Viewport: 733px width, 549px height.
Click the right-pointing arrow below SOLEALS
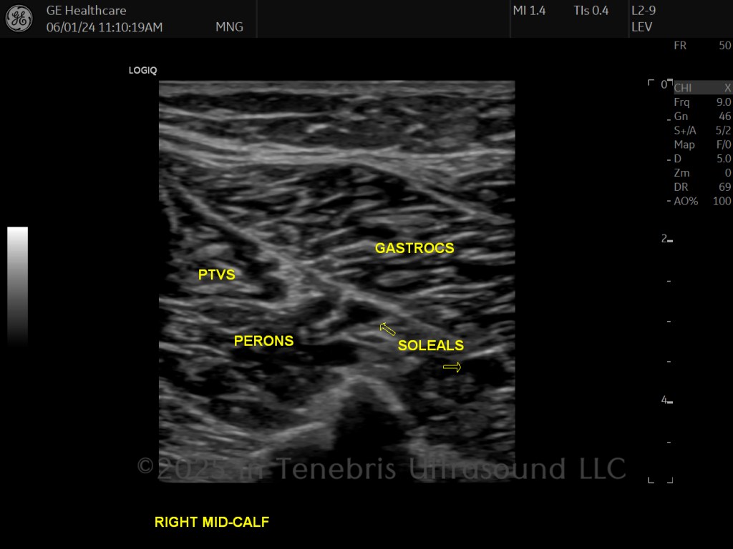[x=452, y=367]
